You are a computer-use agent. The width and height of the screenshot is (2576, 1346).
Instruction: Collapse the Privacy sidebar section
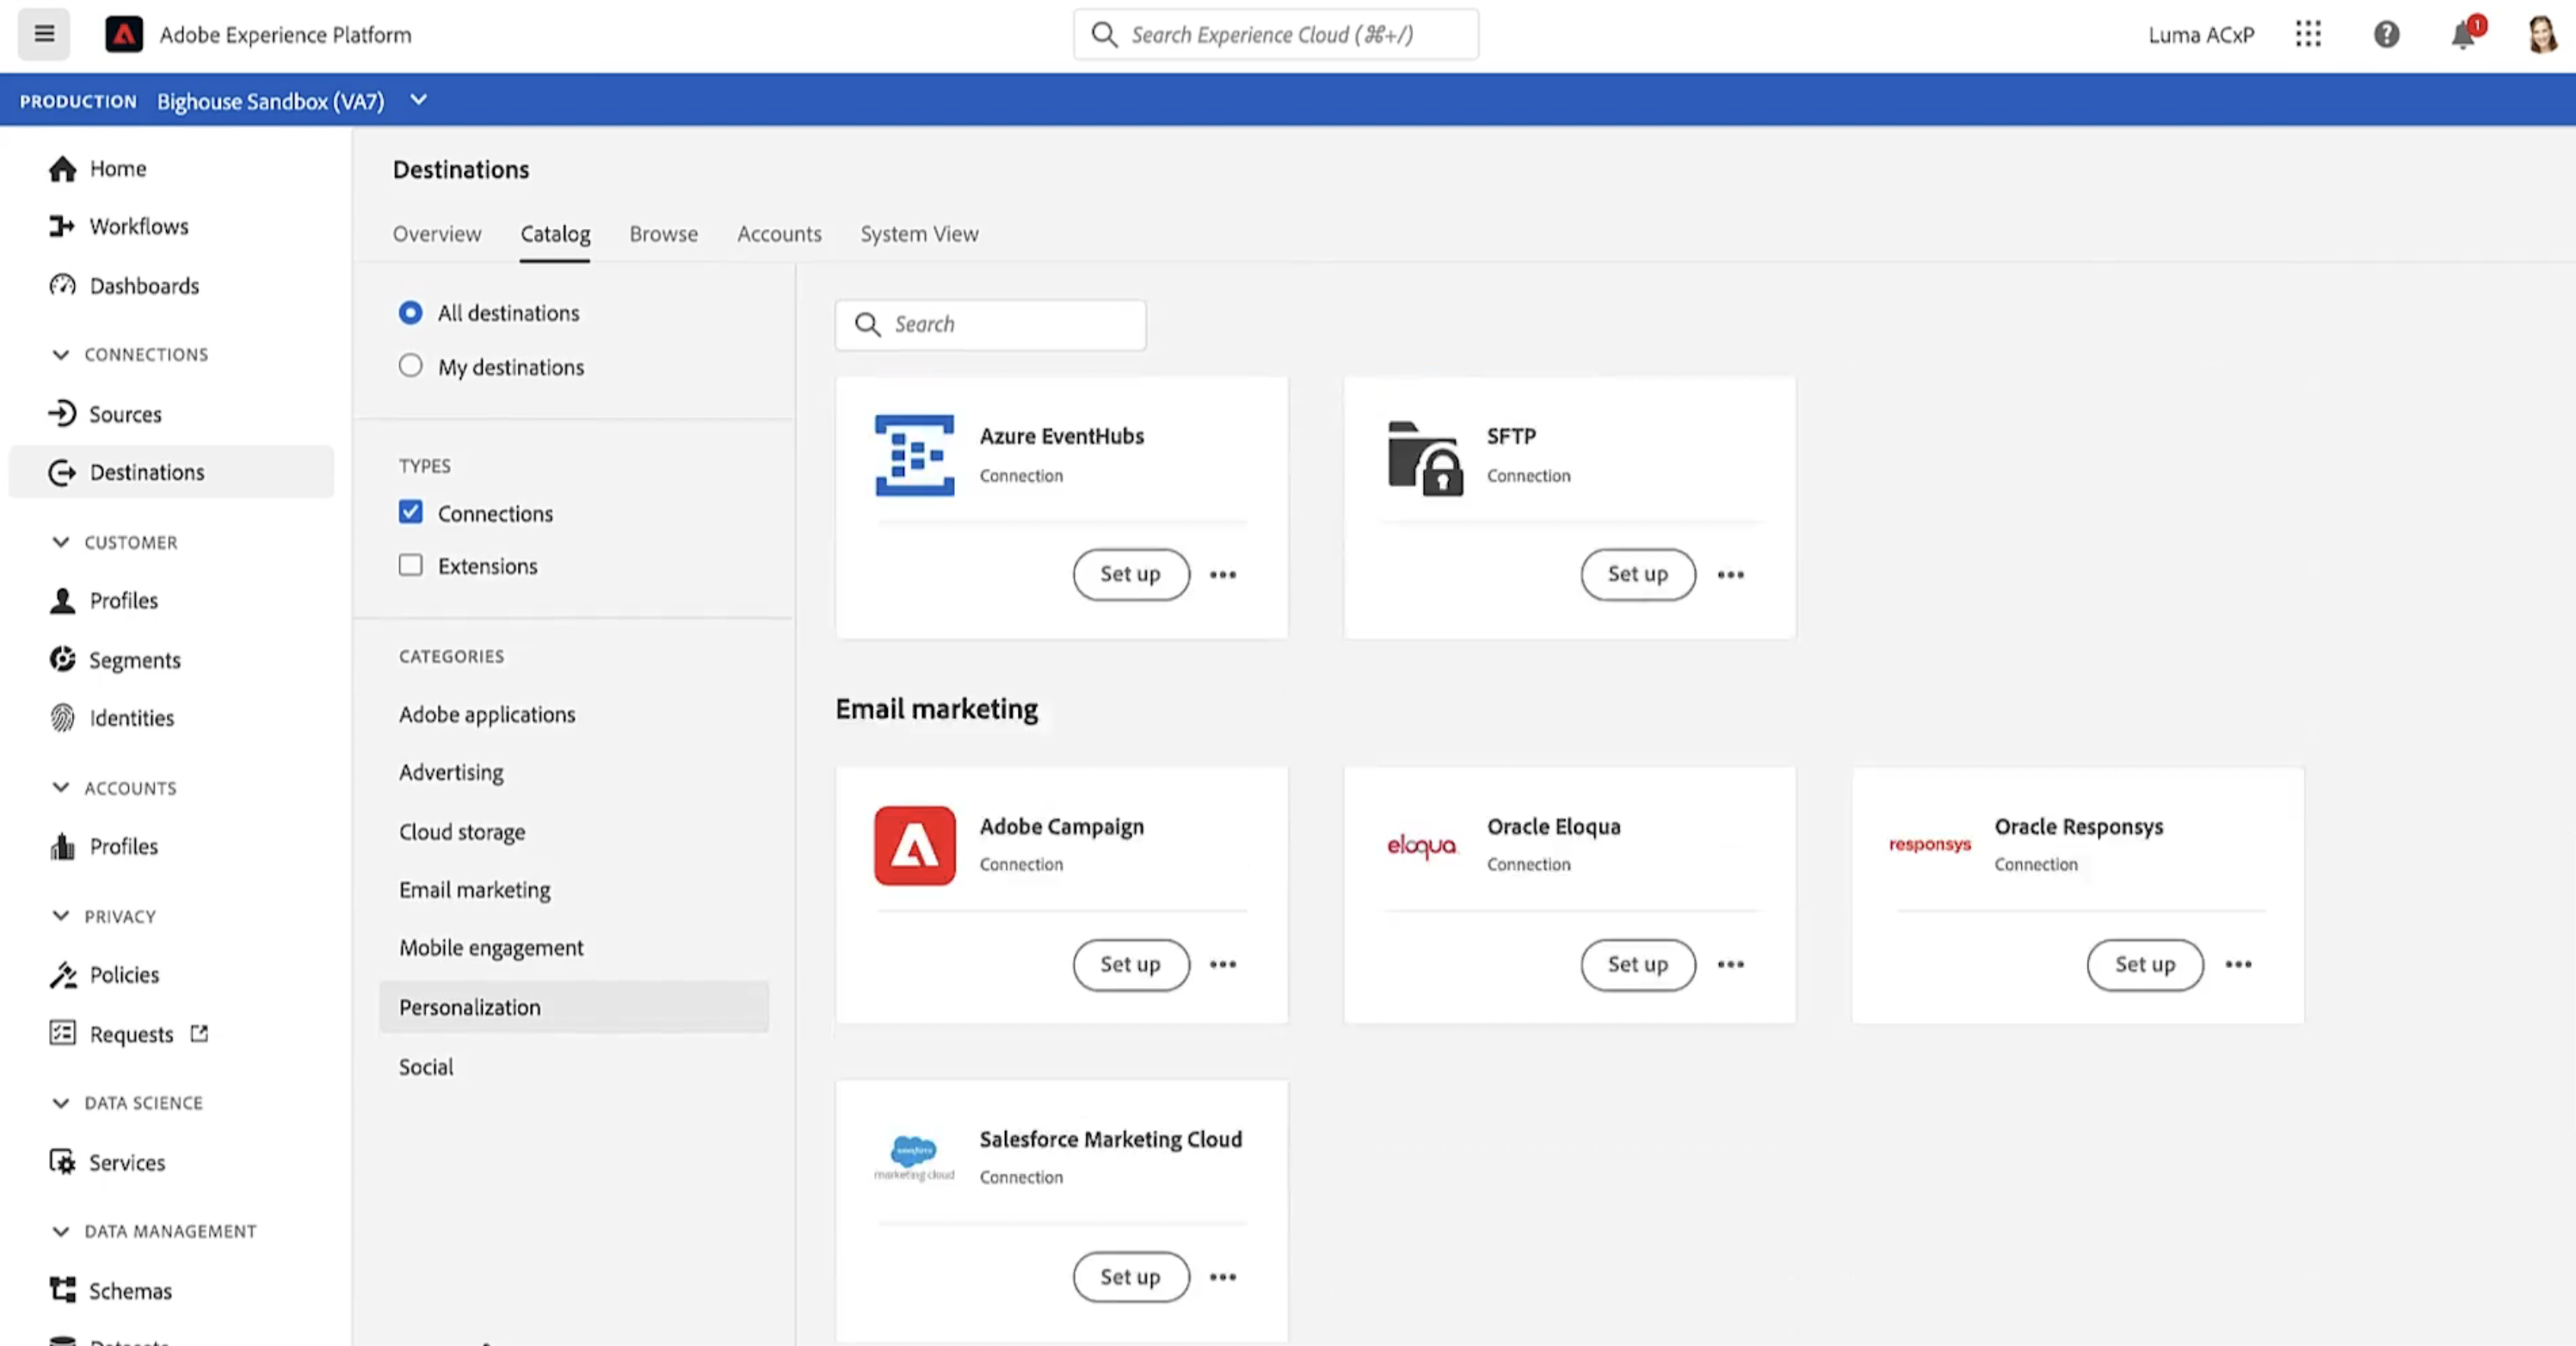[x=61, y=916]
